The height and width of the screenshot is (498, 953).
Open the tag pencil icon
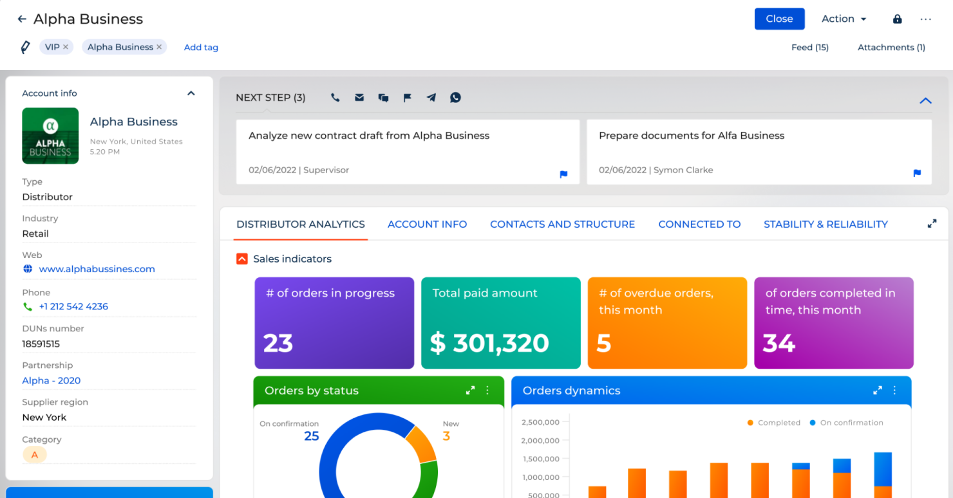[x=25, y=46]
